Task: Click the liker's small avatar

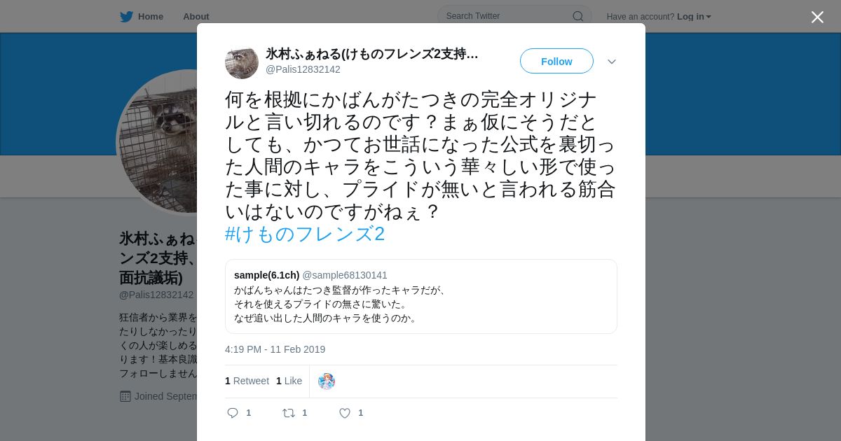Action: pos(327,381)
